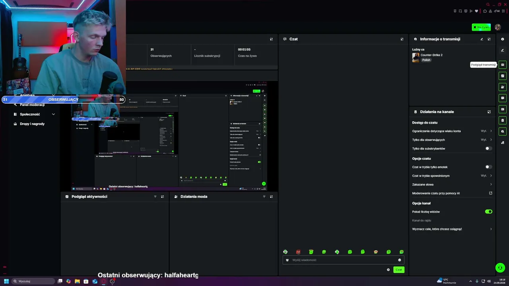
Task: Disable the Pokaż liczbę widzów switch
Action: pyautogui.click(x=488, y=212)
